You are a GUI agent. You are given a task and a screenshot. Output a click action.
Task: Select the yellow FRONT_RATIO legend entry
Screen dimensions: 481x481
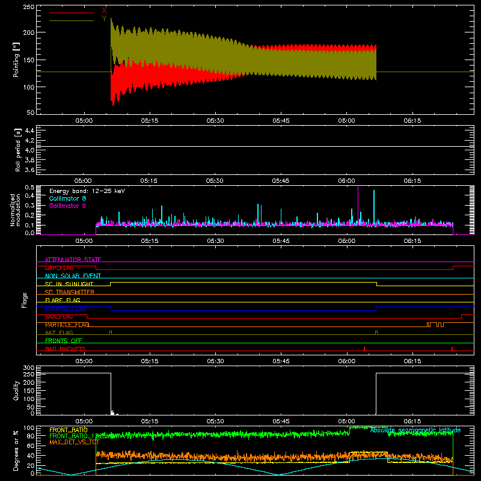click(69, 430)
